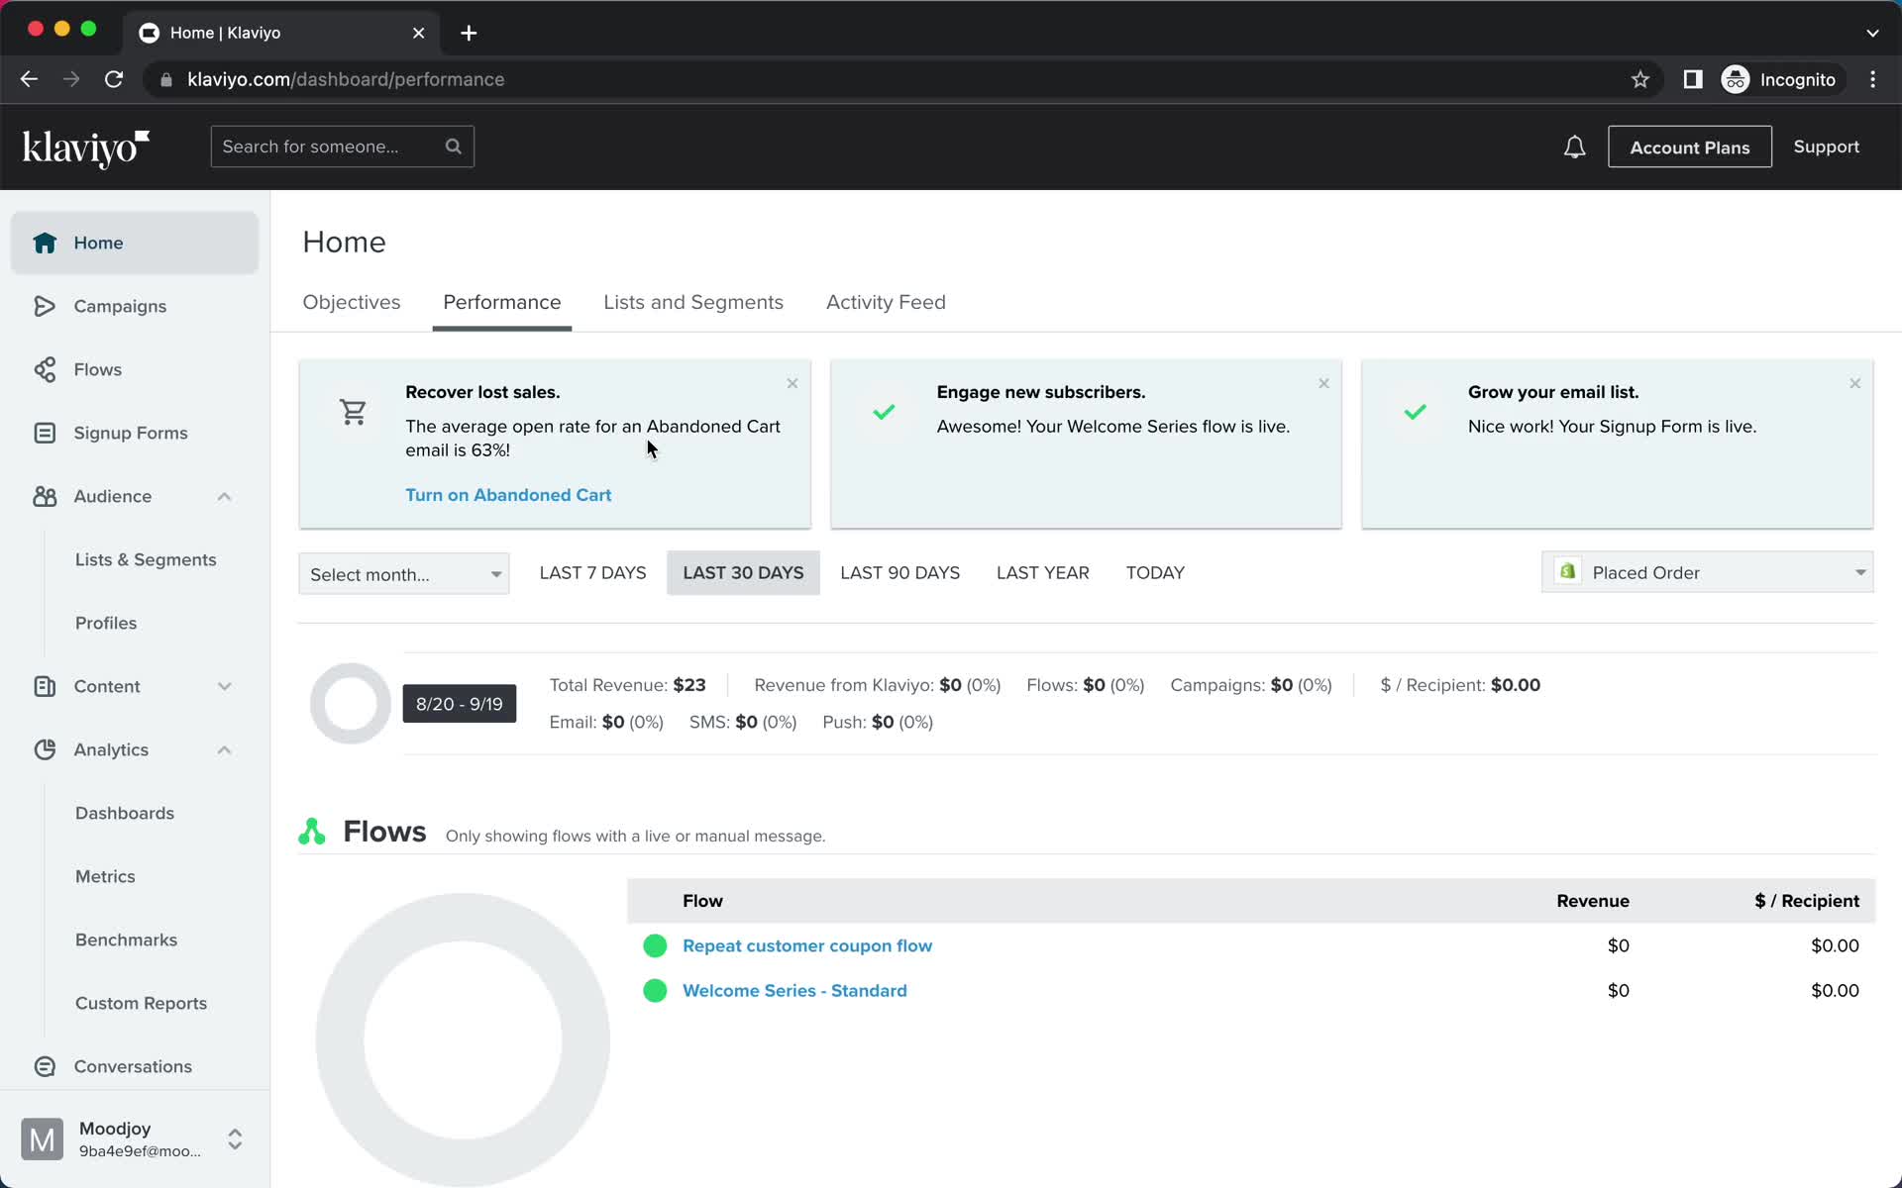Image resolution: width=1902 pixels, height=1188 pixels.
Task: Open Benchmarks under Analytics
Action: tap(126, 940)
